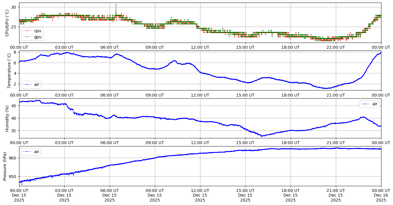Viewport: 393px width, 205px height.
Task: Select the 'gpu' text label in top legend
Action: tap(37, 37)
